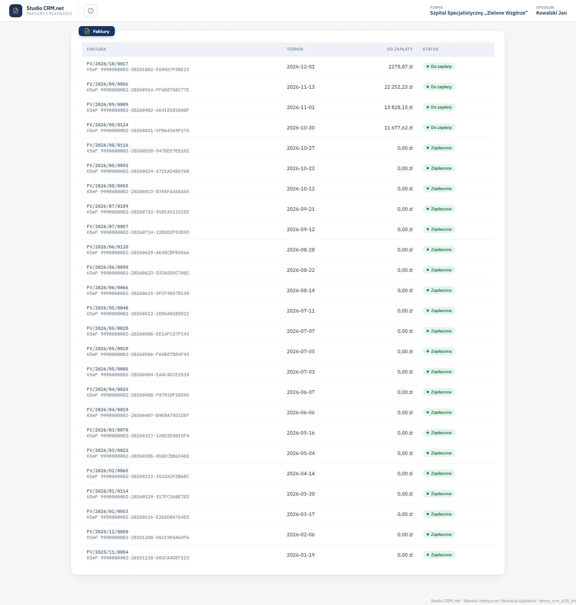
Task: Click the Zapłacona badge for FV/2025/11/0084
Action: [439, 555]
